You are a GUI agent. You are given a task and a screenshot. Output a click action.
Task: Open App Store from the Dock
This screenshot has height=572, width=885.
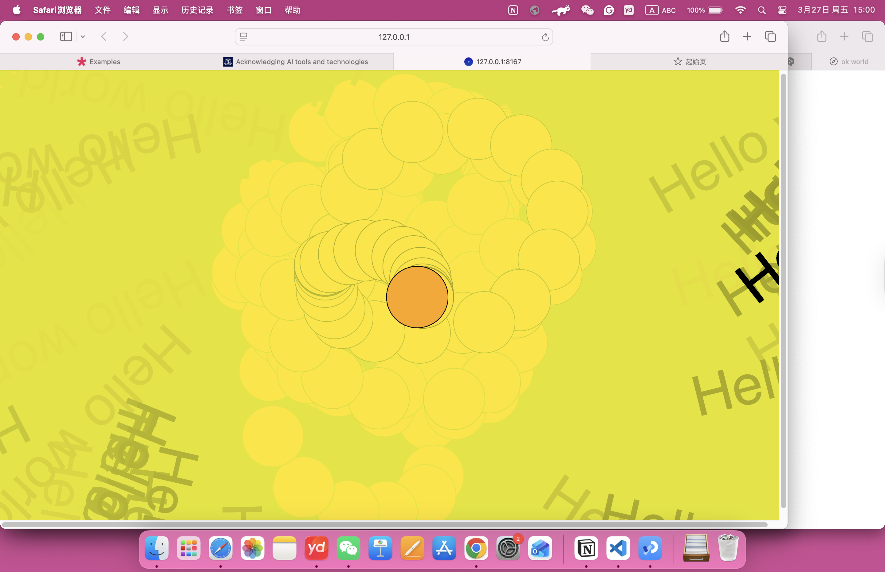coord(444,548)
